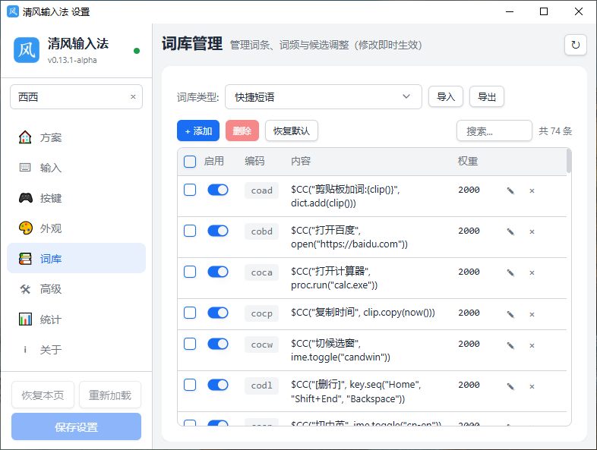
Task: Click the 方案 house icon
Action: tap(26, 137)
